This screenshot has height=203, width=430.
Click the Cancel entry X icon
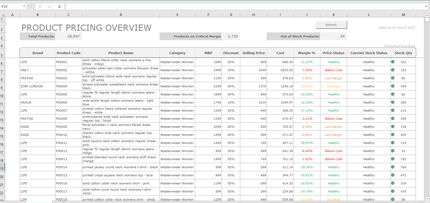point(40,6)
